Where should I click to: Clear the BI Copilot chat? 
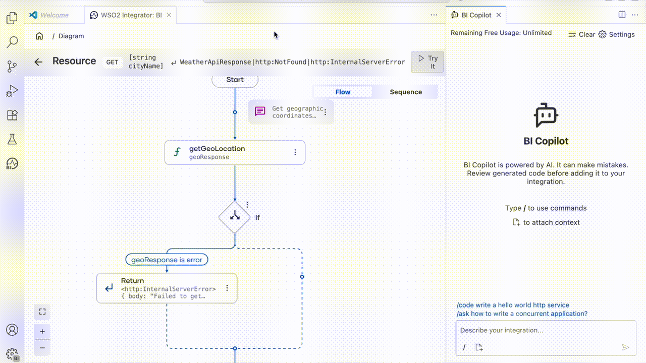click(582, 34)
